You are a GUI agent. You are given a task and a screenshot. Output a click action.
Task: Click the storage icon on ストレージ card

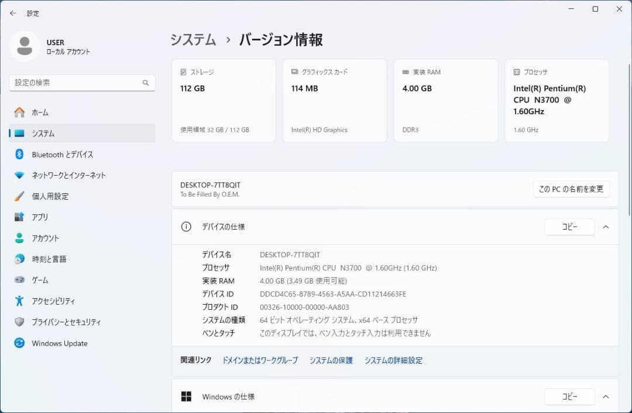(x=183, y=72)
